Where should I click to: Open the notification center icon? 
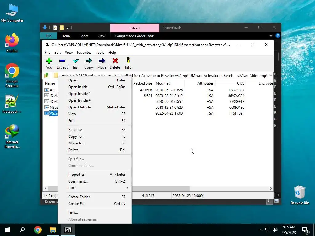tap(305, 230)
